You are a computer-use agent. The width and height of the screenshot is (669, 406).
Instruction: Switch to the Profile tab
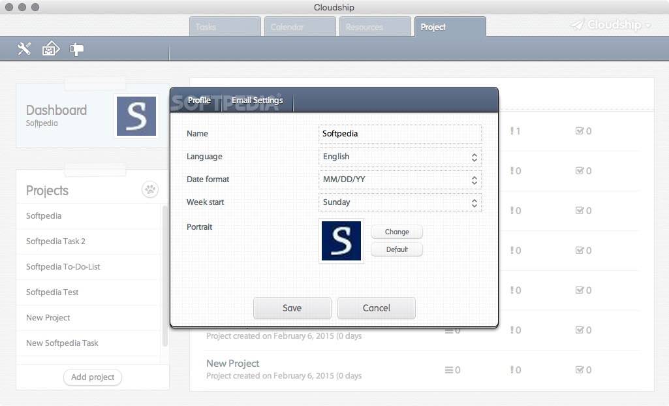199,101
